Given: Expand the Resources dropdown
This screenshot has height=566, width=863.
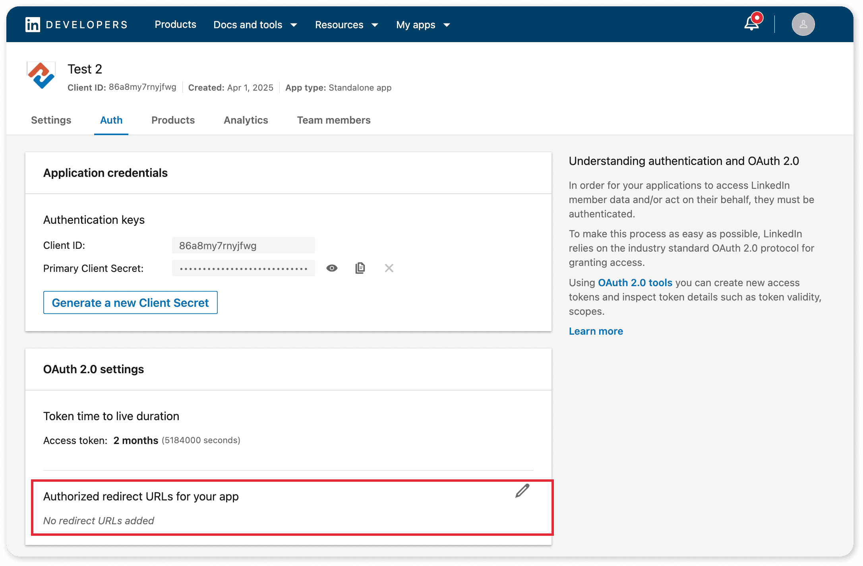Looking at the screenshot, I should (x=346, y=25).
